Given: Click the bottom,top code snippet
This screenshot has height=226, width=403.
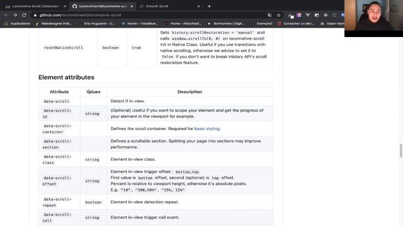Looking at the screenshot, I should [x=187, y=172].
